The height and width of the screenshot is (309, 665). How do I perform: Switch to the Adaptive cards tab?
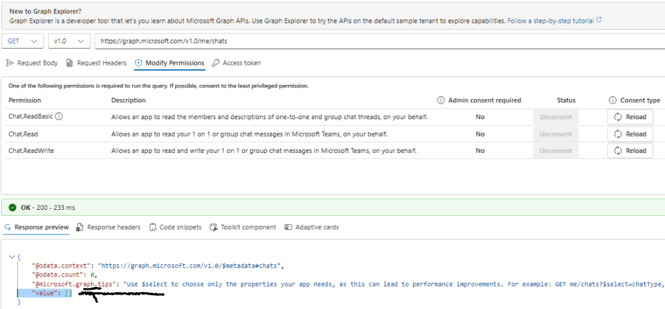(x=312, y=227)
